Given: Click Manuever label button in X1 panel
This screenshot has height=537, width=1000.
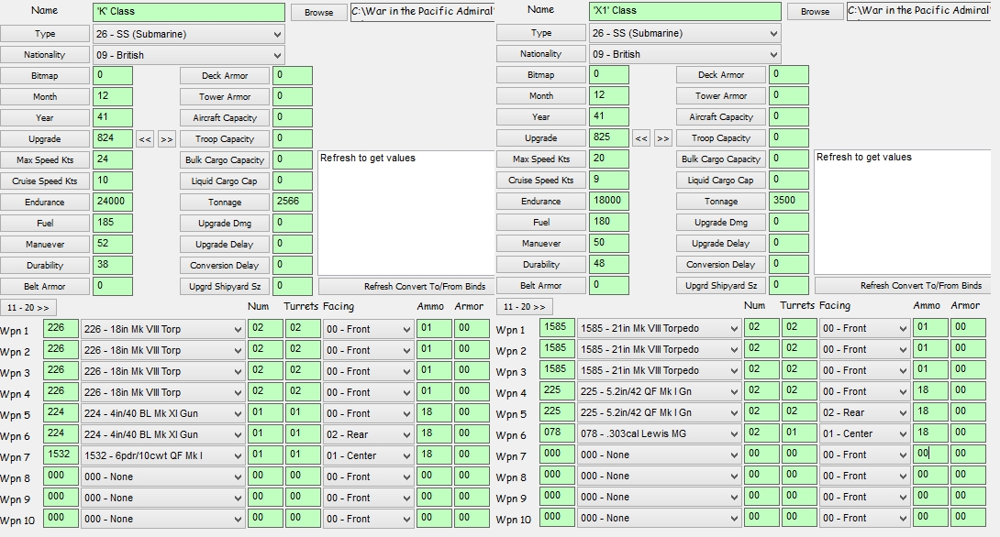Looking at the screenshot, I should click(540, 244).
